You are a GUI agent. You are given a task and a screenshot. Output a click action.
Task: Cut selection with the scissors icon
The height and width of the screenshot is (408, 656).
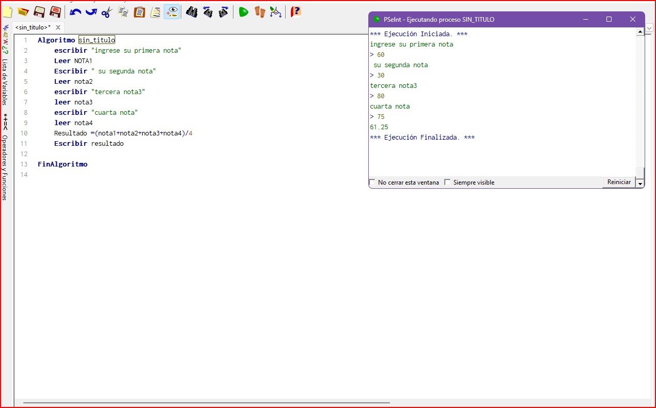tap(107, 11)
